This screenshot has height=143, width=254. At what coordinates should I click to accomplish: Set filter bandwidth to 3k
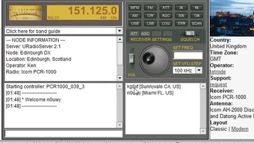pyautogui.click(x=181, y=8)
